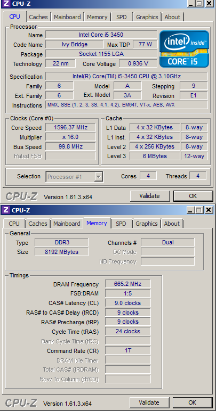The width and height of the screenshot is (216, 411).
Task: Close the top CPU-Z window
Action: tap(209, 3)
